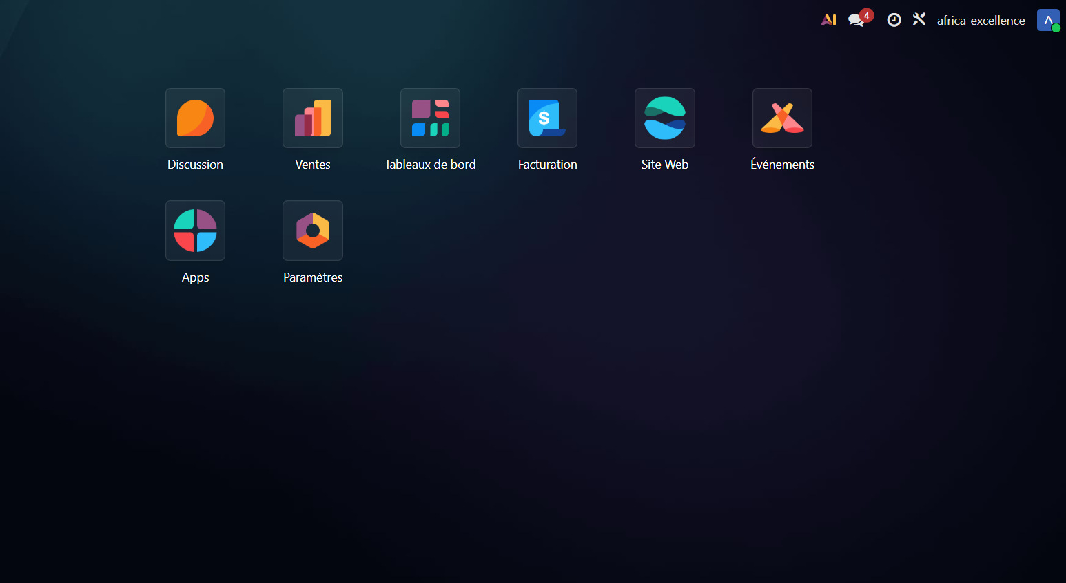Select the "Site Web" text label

tap(665, 165)
